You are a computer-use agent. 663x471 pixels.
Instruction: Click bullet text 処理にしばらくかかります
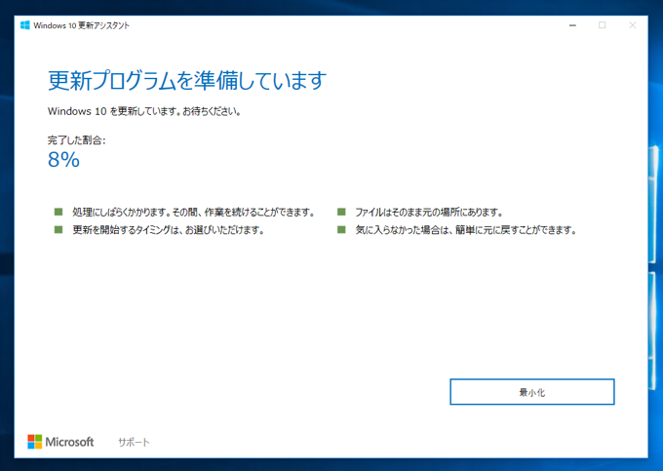click(121, 213)
